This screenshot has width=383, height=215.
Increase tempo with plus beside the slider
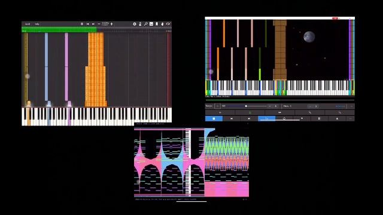[x=276, y=106]
